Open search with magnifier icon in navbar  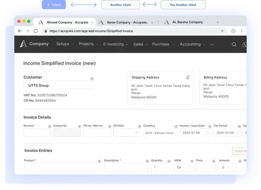(234, 44)
